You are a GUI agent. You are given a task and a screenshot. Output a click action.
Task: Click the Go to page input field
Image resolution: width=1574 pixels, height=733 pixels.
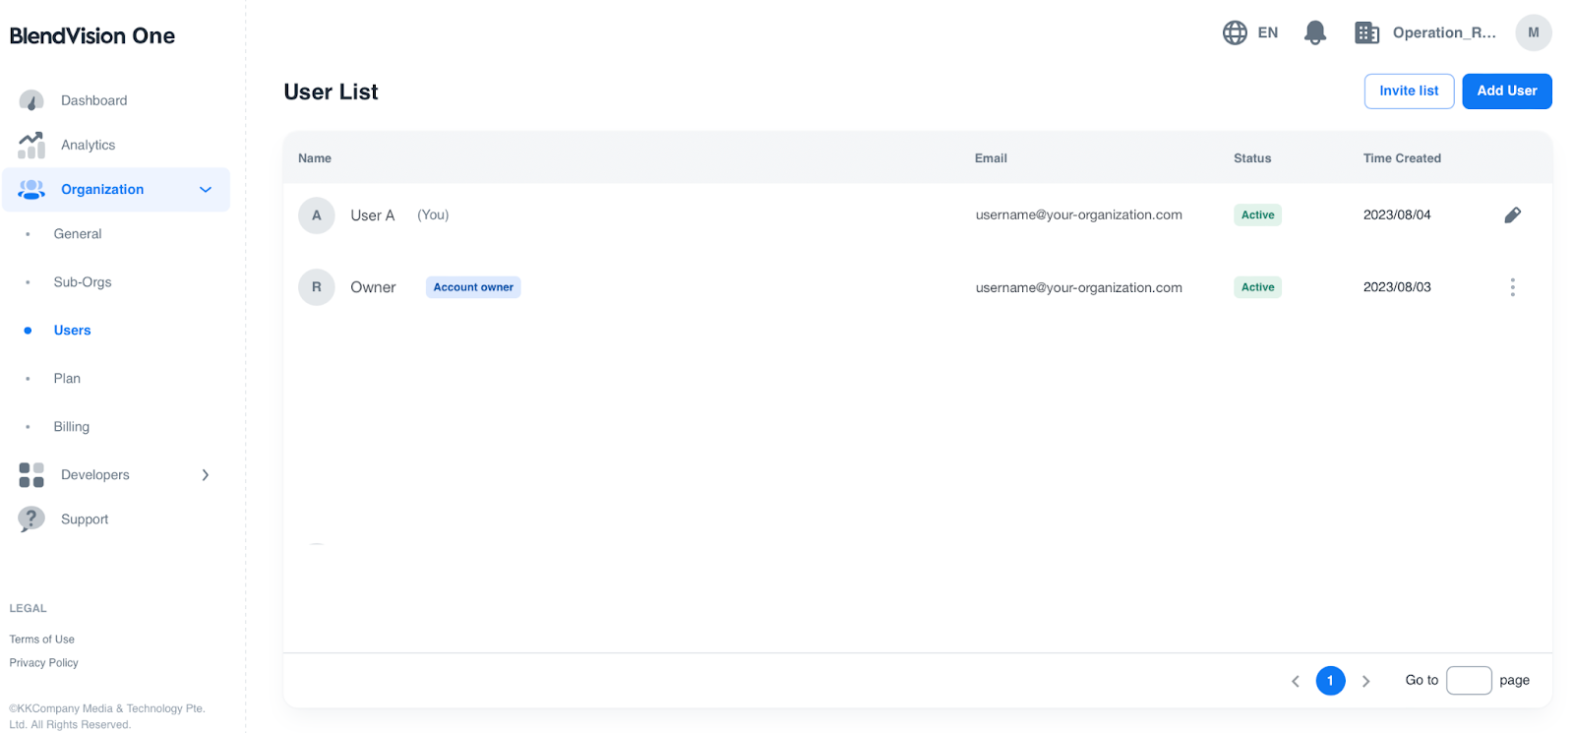(x=1468, y=681)
